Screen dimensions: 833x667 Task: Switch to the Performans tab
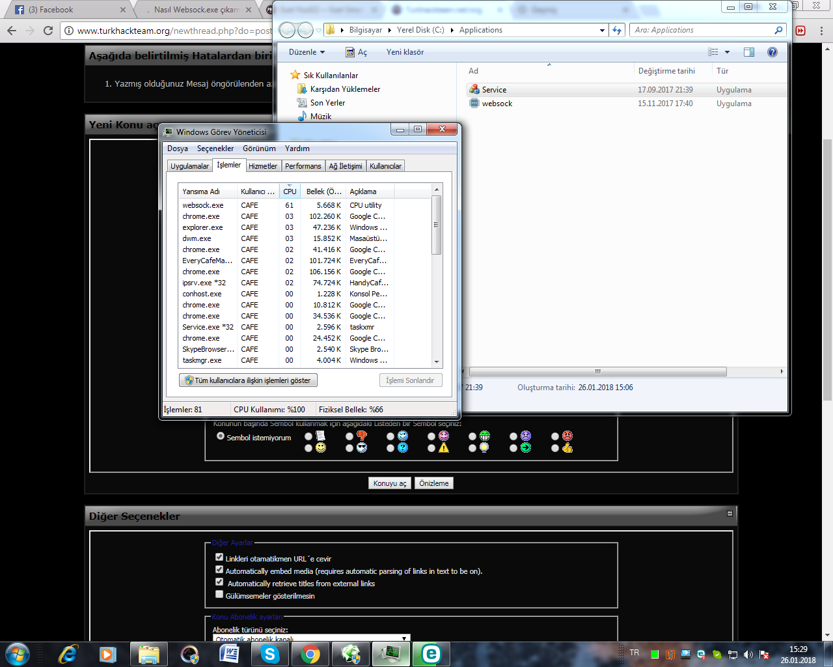(x=303, y=166)
